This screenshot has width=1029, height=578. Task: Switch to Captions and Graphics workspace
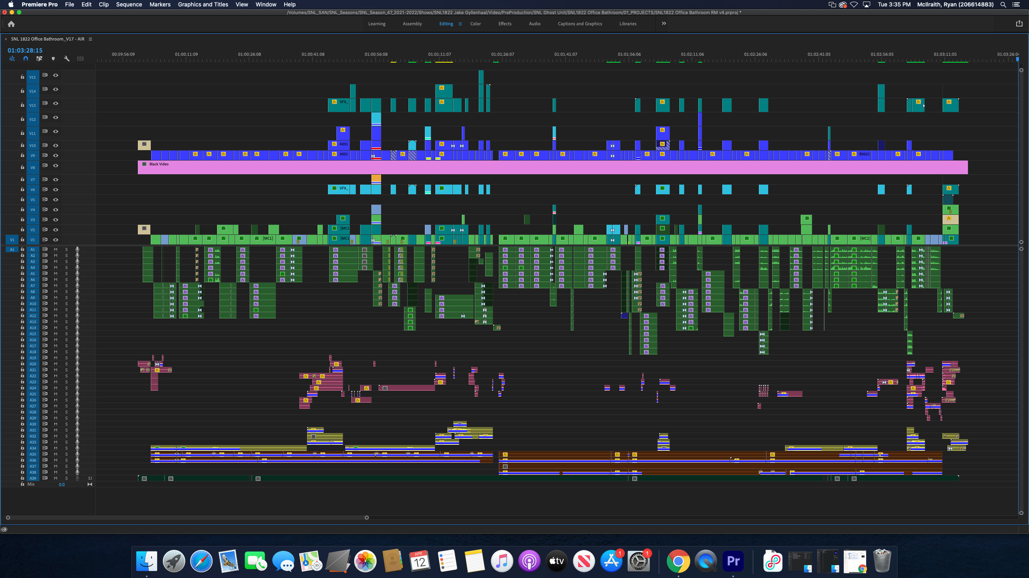(x=580, y=24)
